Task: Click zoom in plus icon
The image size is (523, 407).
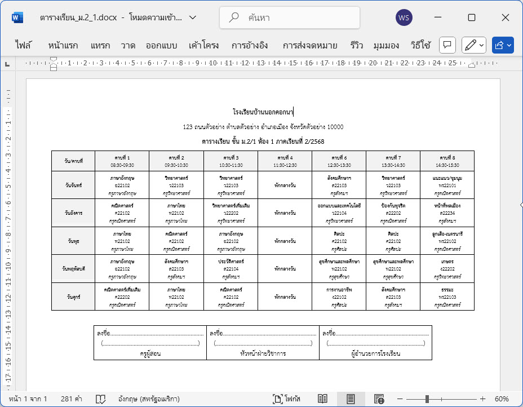Action: click(482, 399)
